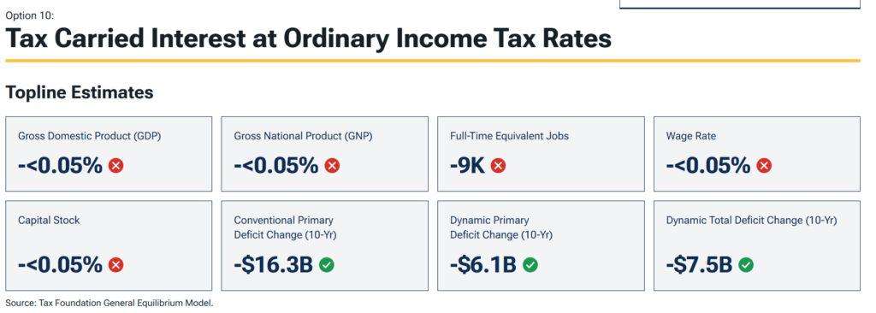Image resolution: width=876 pixels, height=313 pixels.
Task: Click the red X icon beside GNP value
Action: coord(332,165)
